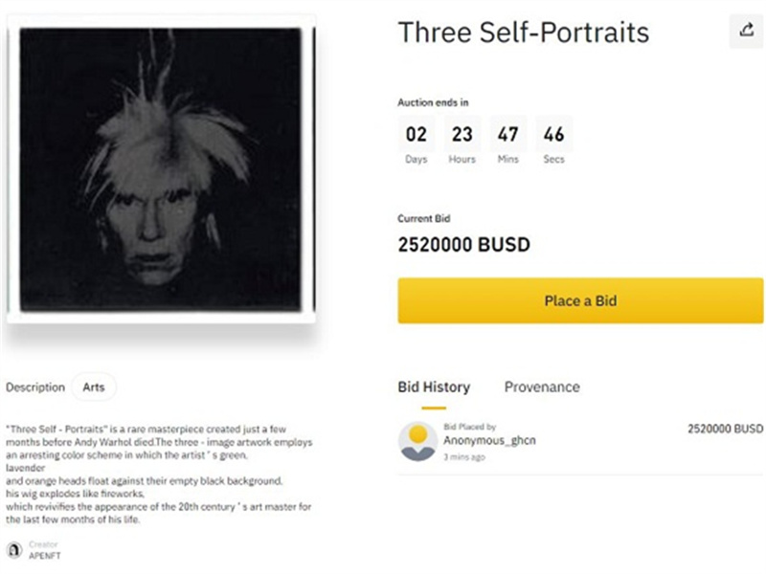Click the Description label
Viewport: 766px width, 574px height.
(35, 387)
